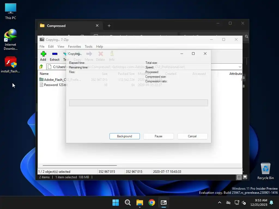The height and width of the screenshot is (209, 279).
Task: Click the 7-Zip taskbar icon
Action: click(x=164, y=202)
